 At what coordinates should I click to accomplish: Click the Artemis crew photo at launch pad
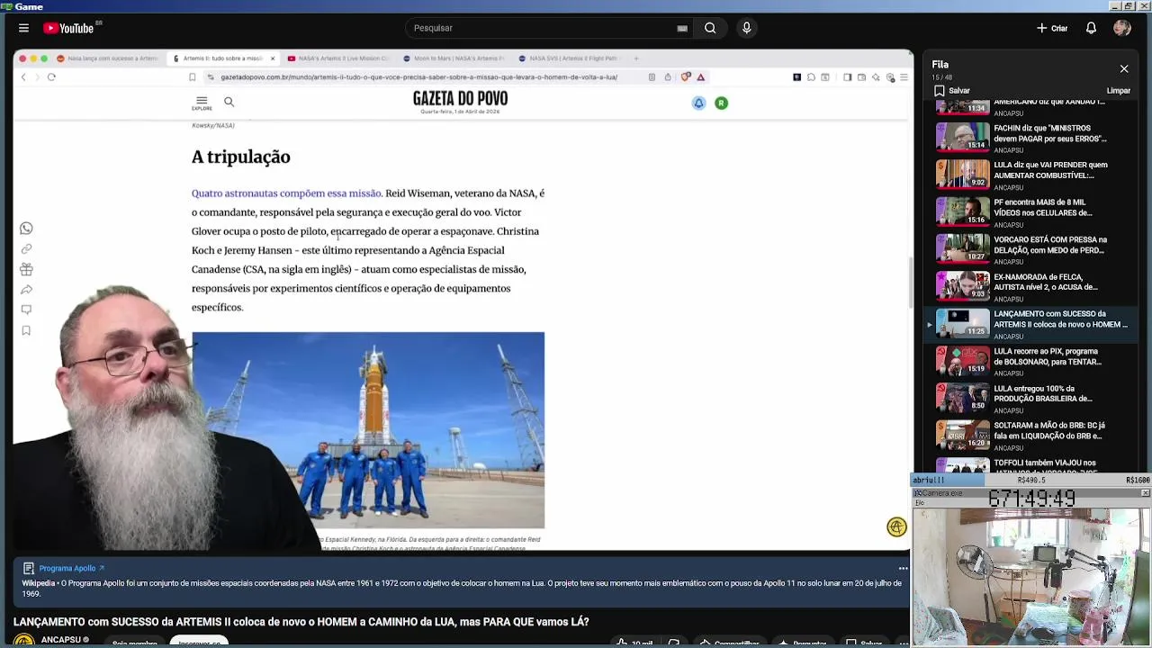(368, 430)
